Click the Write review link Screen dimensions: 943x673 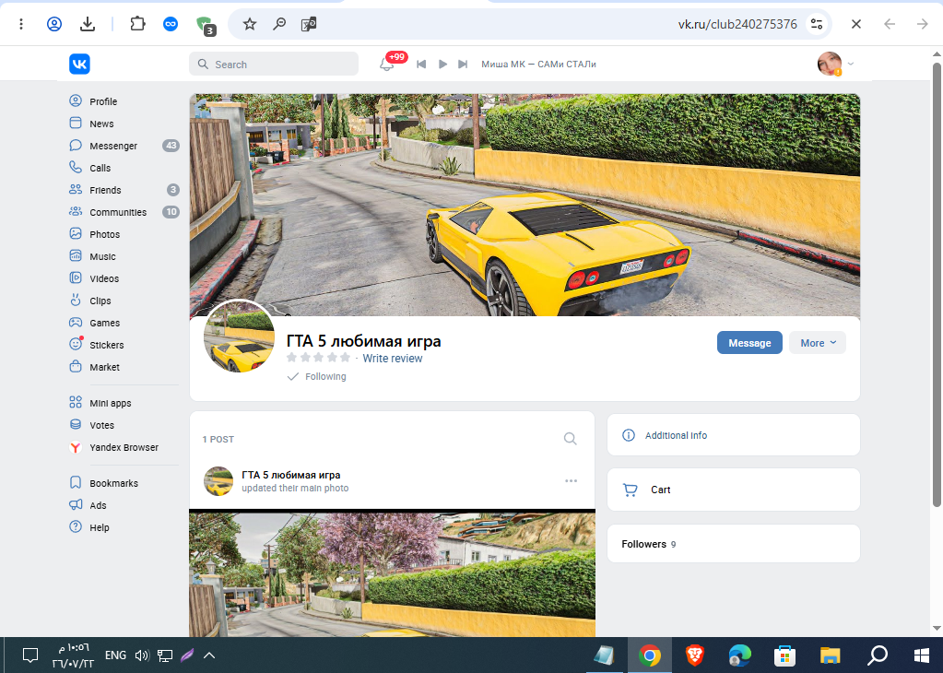click(392, 359)
